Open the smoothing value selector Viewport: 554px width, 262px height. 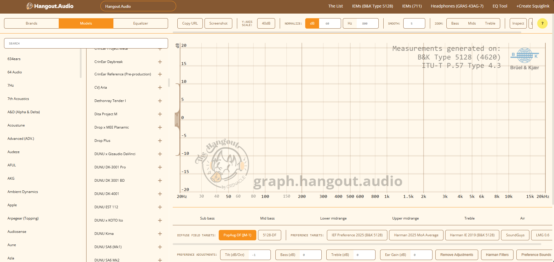[x=414, y=23]
